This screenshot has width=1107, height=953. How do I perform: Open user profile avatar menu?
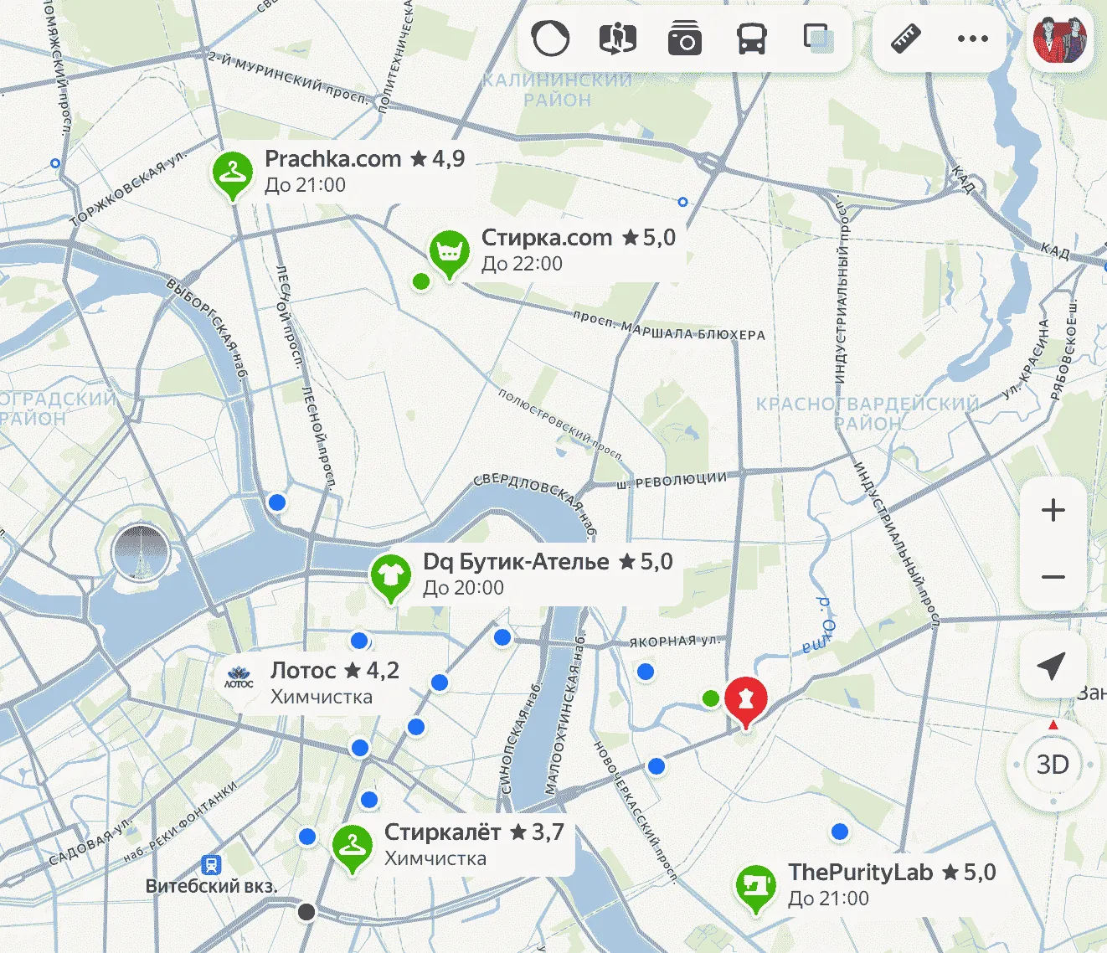[1059, 39]
